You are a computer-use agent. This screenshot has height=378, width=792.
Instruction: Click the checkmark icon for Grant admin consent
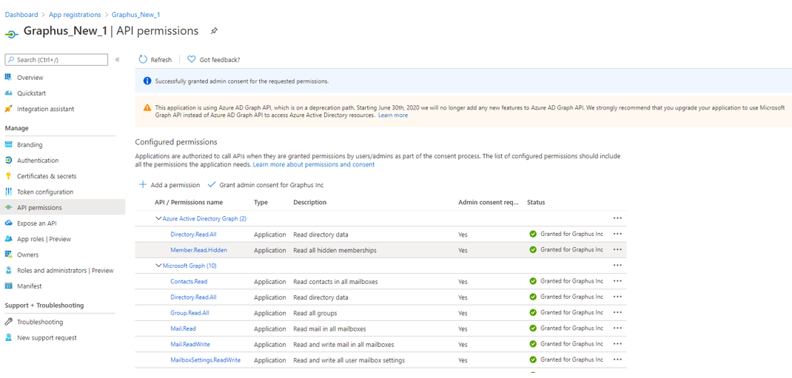point(212,185)
